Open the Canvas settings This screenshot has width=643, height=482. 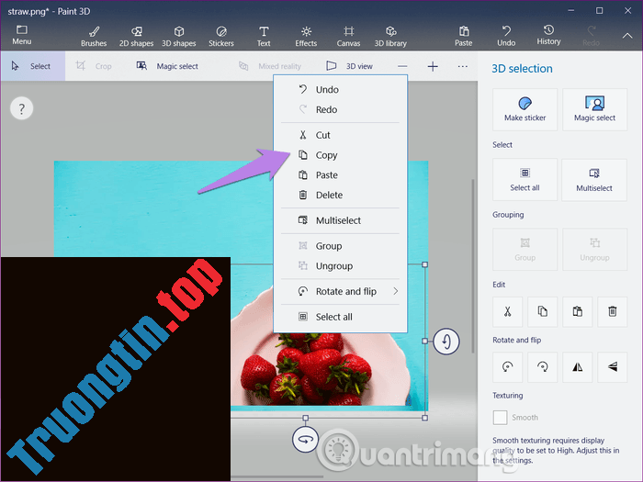[348, 36]
